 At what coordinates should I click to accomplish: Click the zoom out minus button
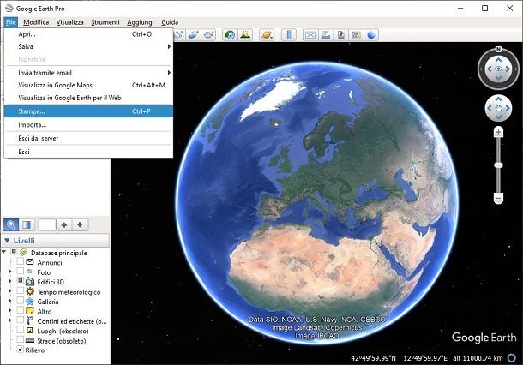click(498, 198)
